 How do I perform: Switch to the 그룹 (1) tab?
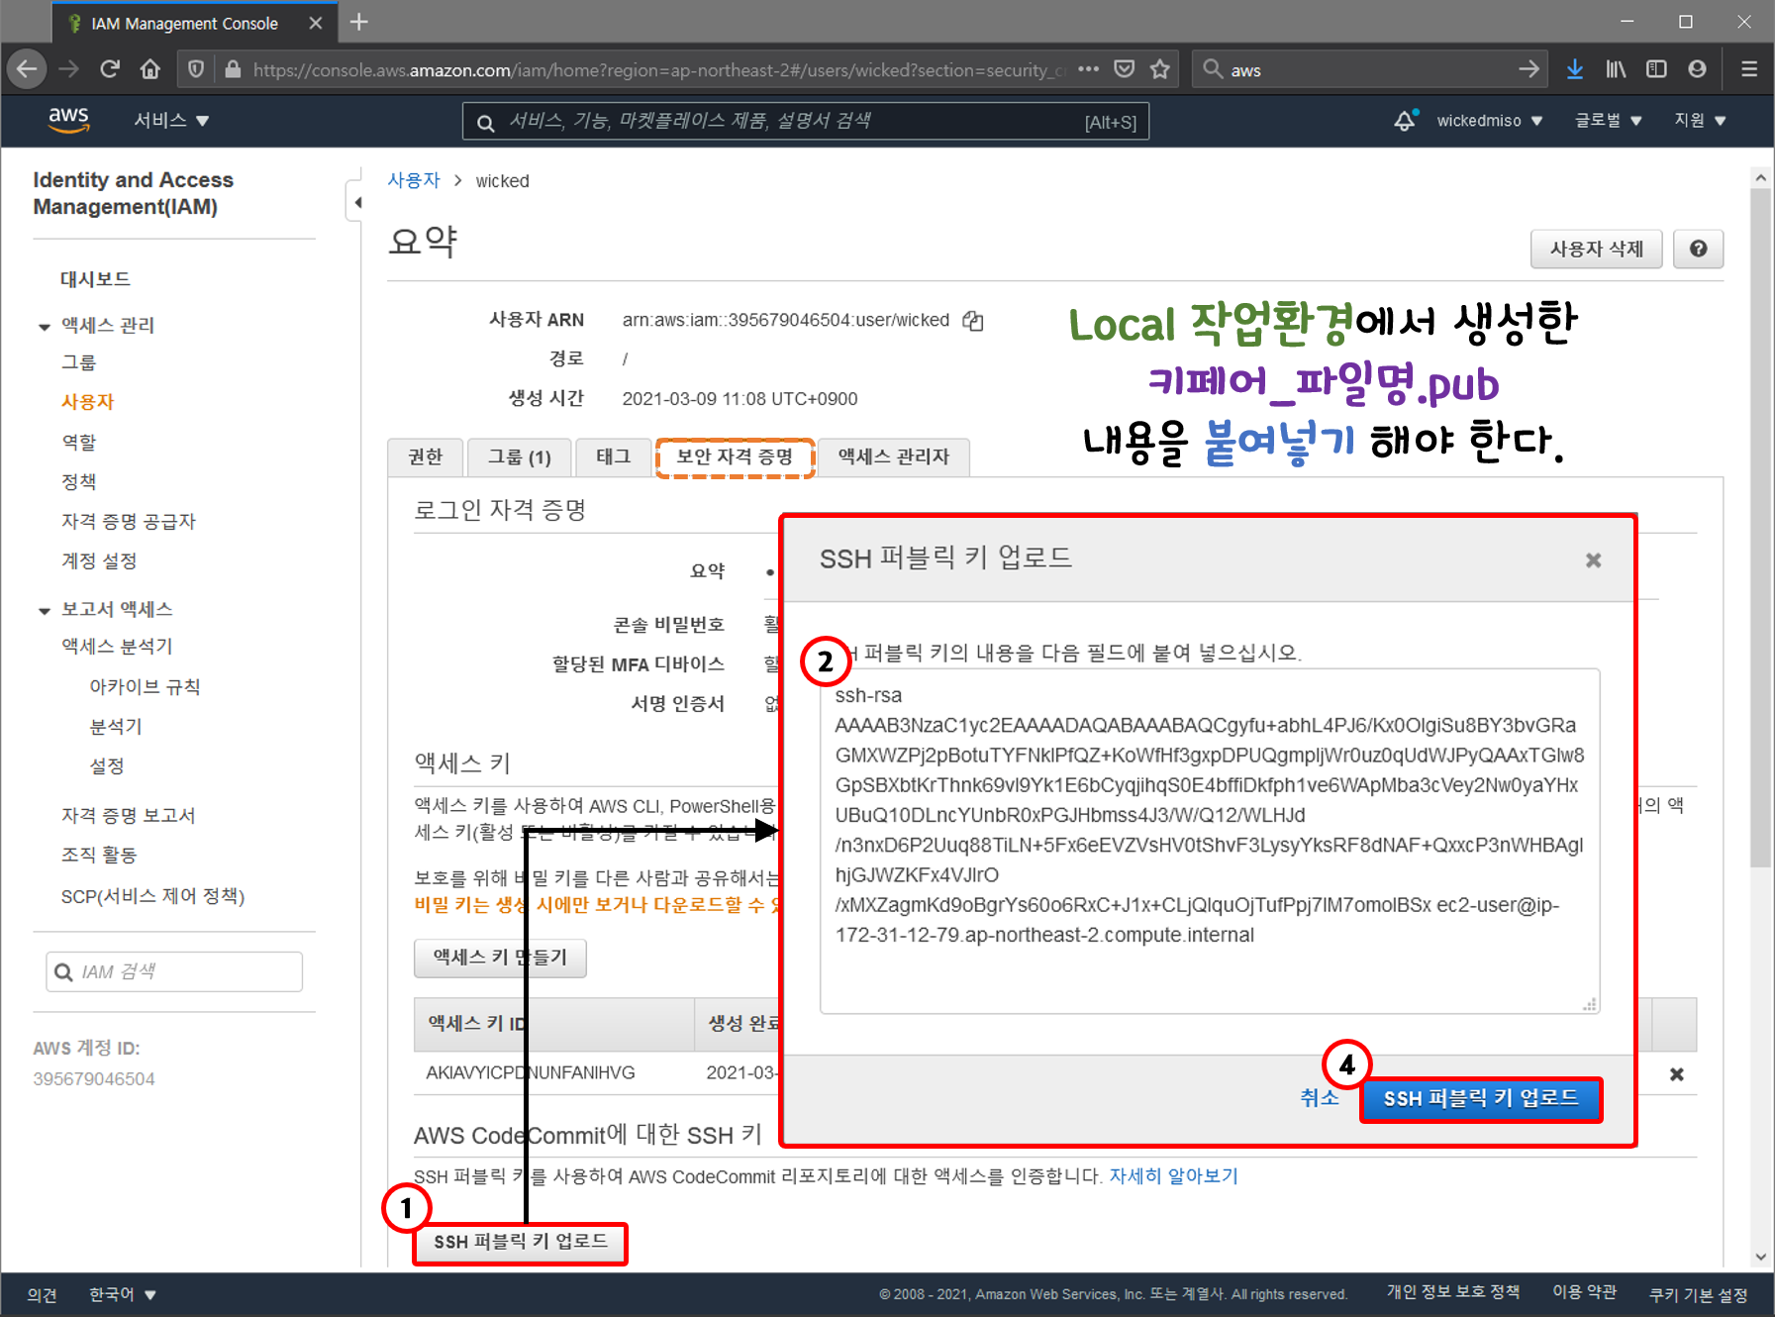tap(519, 456)
